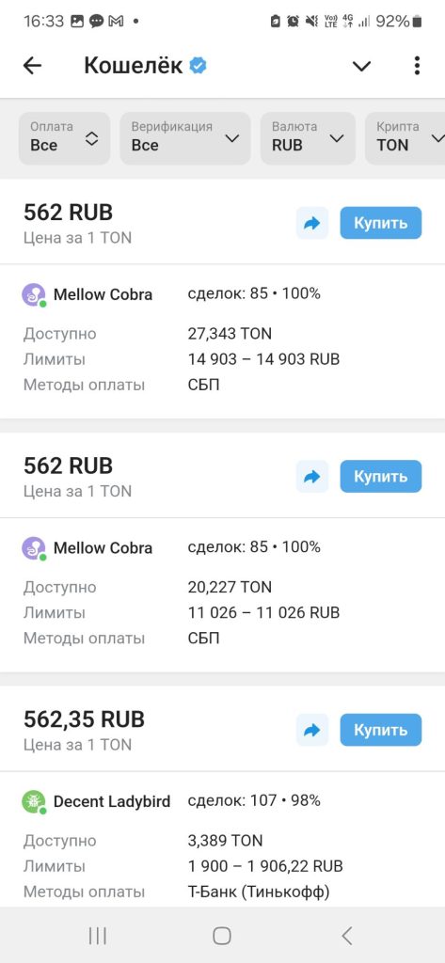Screen dimensions: 445x963
Task: Open the Валюта RUB dropdown
Action: tap(308, 138)
